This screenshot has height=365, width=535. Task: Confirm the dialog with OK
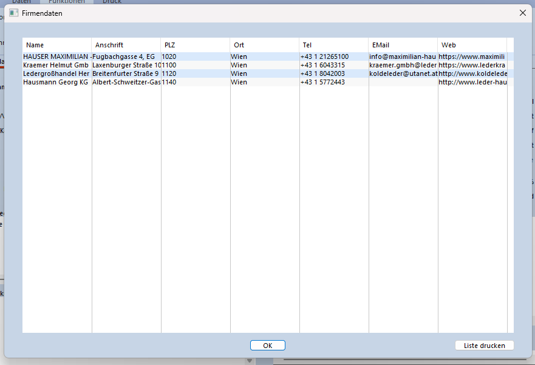tap(267, 345)
